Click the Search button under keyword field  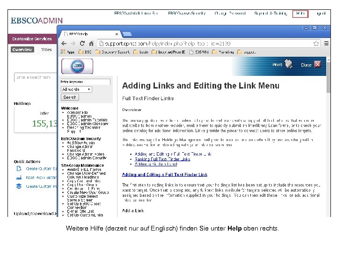[x=70, y=97]
